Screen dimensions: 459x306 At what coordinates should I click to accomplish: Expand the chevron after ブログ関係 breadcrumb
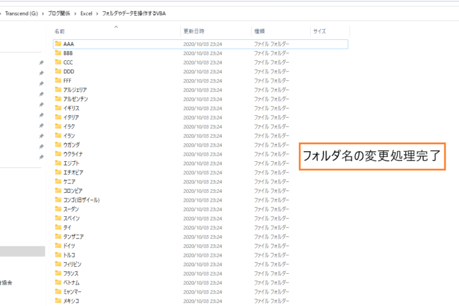[75, 13]
